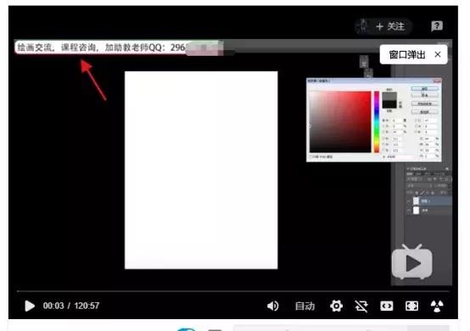The width and height of the screenshot is (470, 331).
Task: Pick a hue on rainbow slider
Action: coord(377,122)
